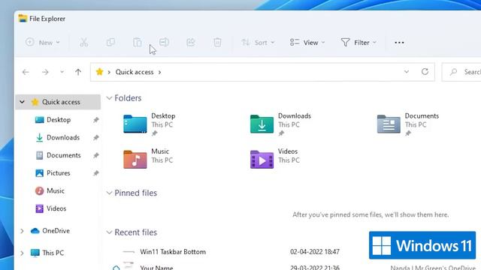Viewport: 481px width, 270px height.
Task: Collapse the Folders section
Action: (109, 98)
